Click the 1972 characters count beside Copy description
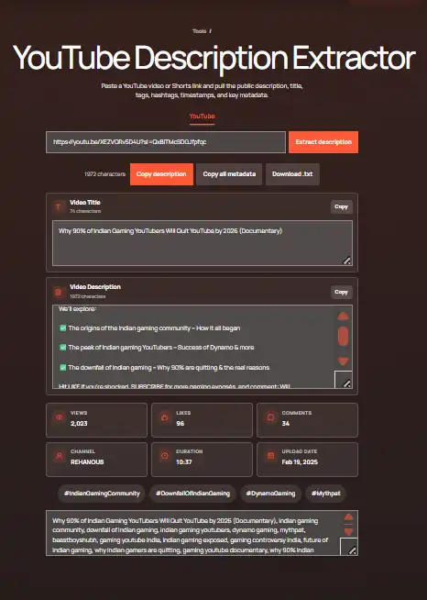Image resolution: width=427 pixels, height=600 pixels. tap(104, 174)
